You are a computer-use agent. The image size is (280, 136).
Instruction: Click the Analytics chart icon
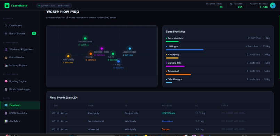[6, 121]
